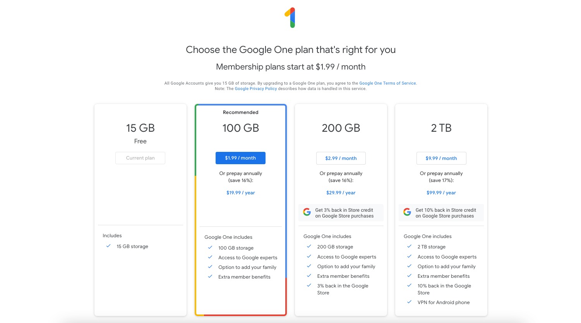Screen dimensions: 581x323
Task: Click checkmark beside 100 GB storage
Action: coord(210,247)
